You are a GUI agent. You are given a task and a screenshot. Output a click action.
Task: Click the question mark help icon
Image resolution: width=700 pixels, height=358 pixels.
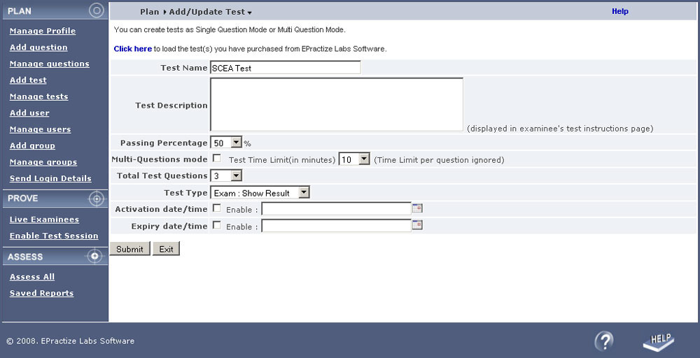pos(604,341)
